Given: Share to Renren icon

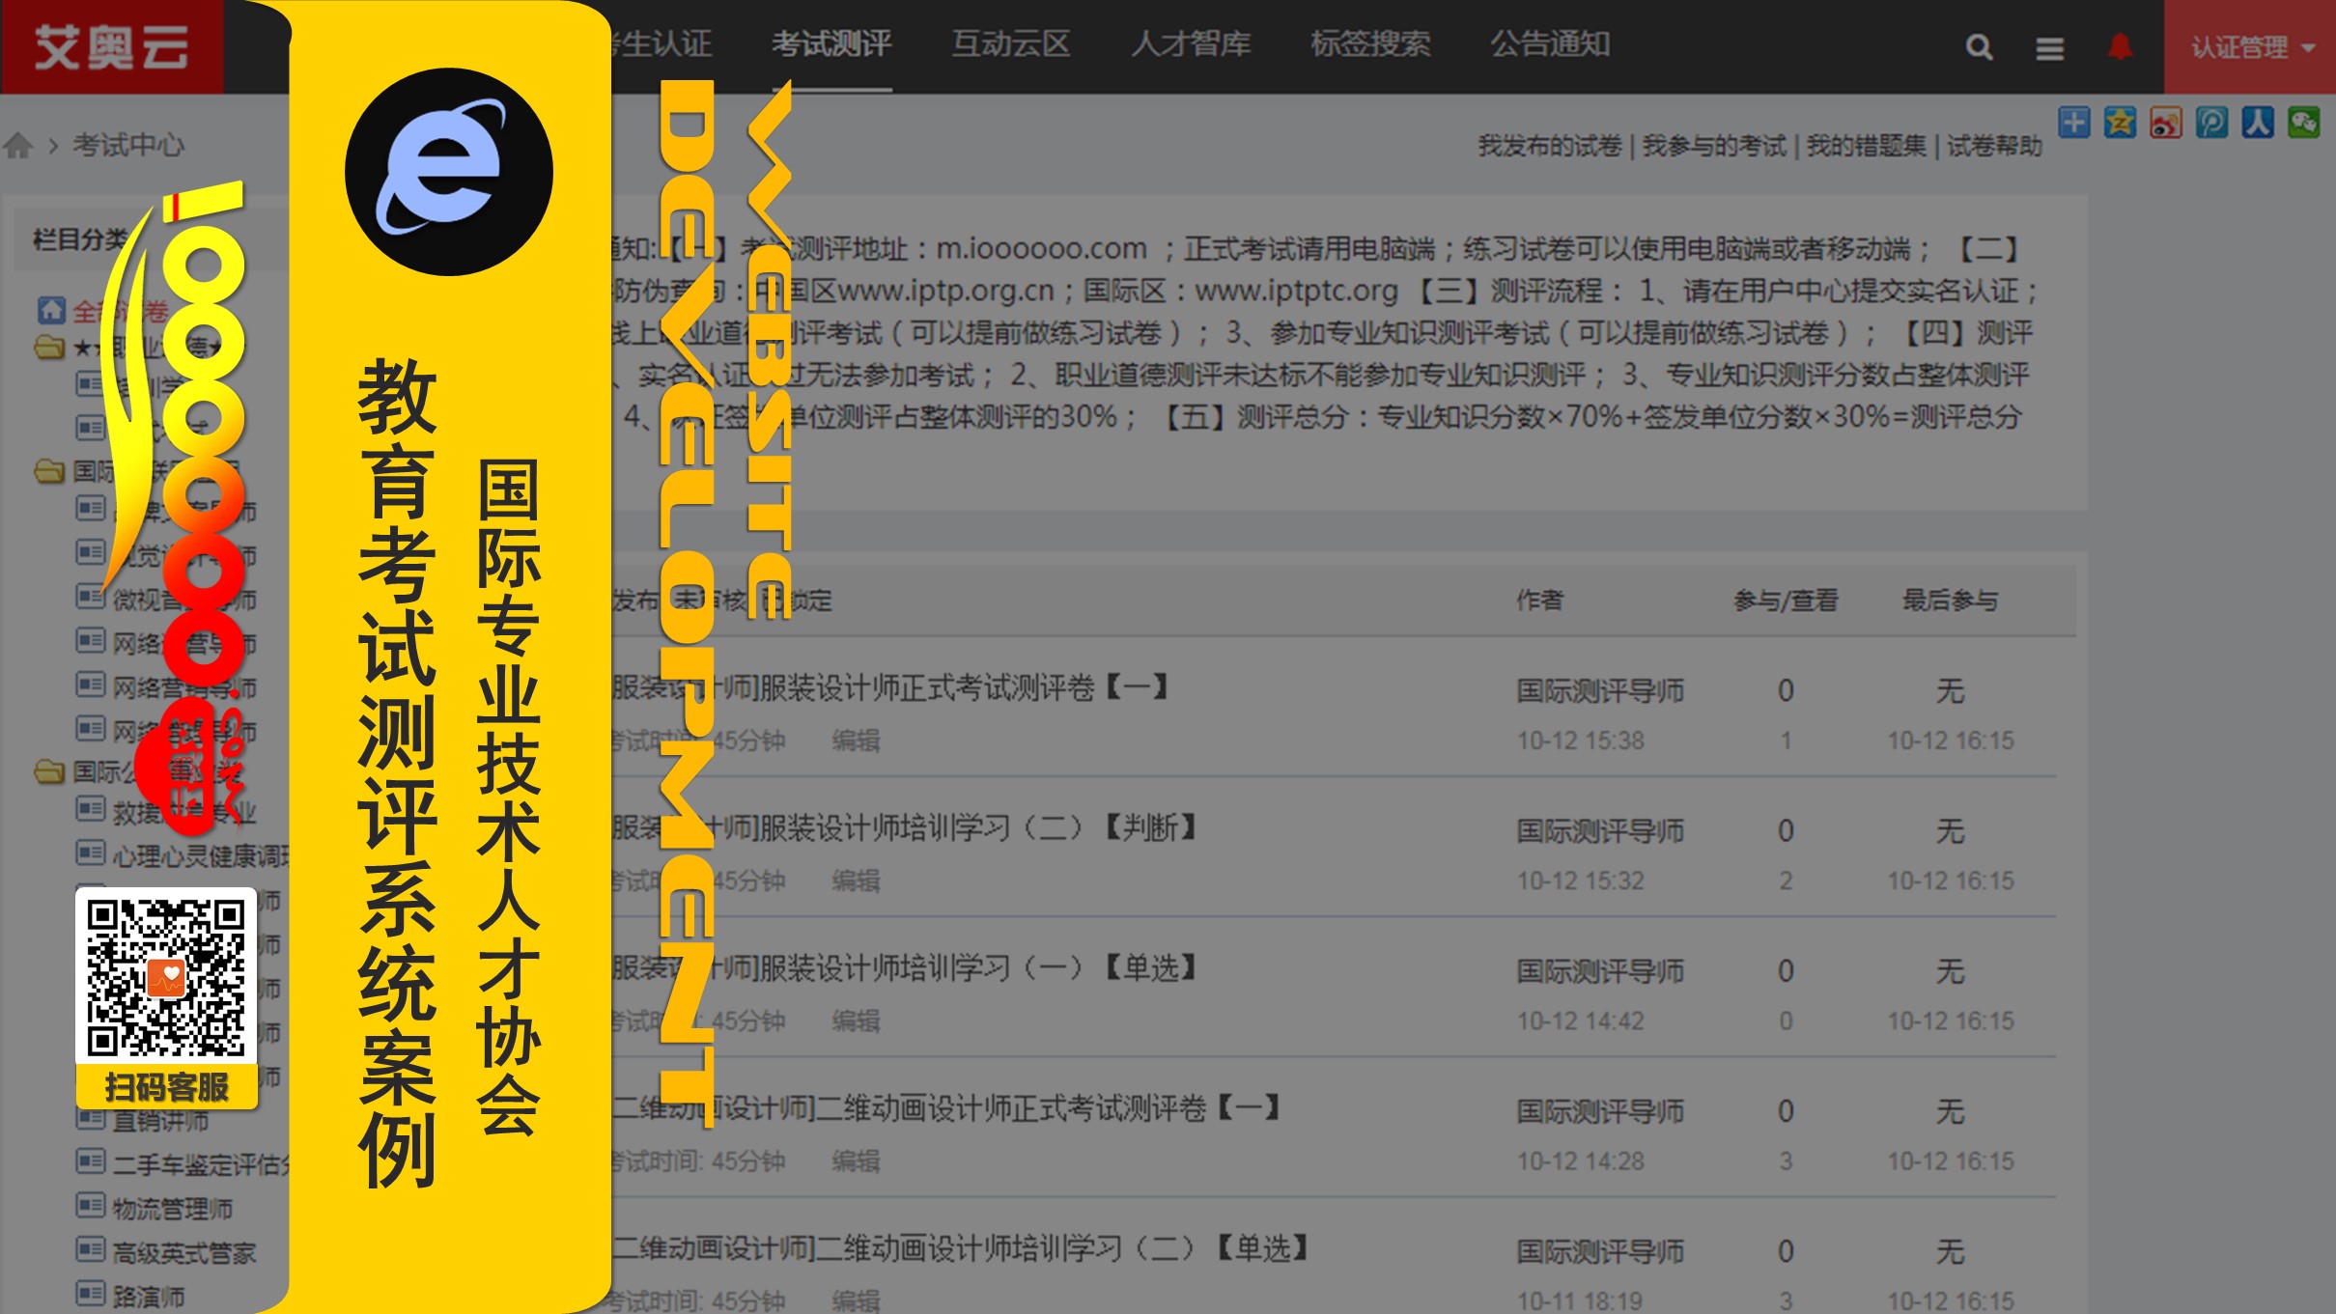Looking at the screenshot, I should pyautogui.click(x=2258, y=123).
